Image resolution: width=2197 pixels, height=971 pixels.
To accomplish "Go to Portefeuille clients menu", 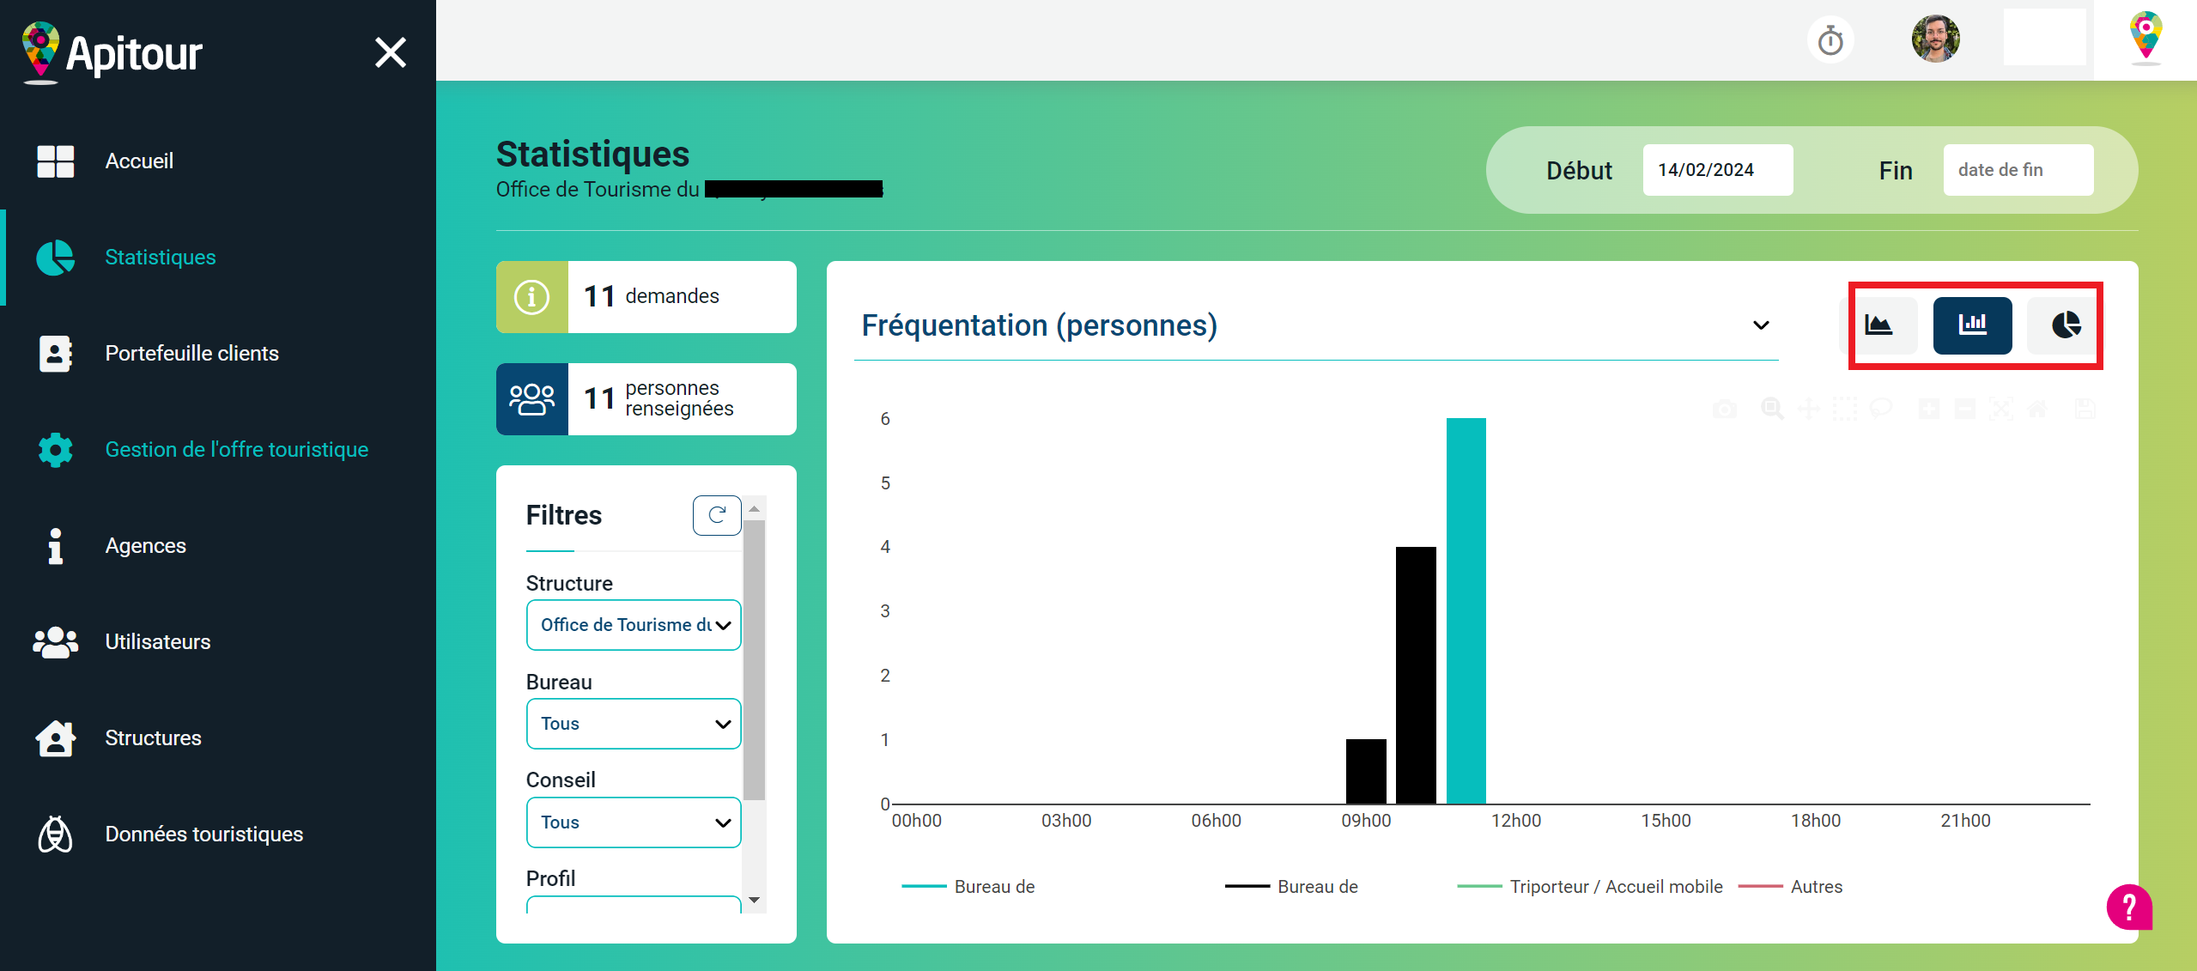I will [x=191, y=353].
